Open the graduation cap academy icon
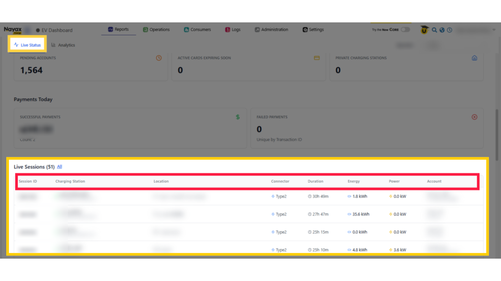Viewport: 501px width, 281px height. pos(424,30)
